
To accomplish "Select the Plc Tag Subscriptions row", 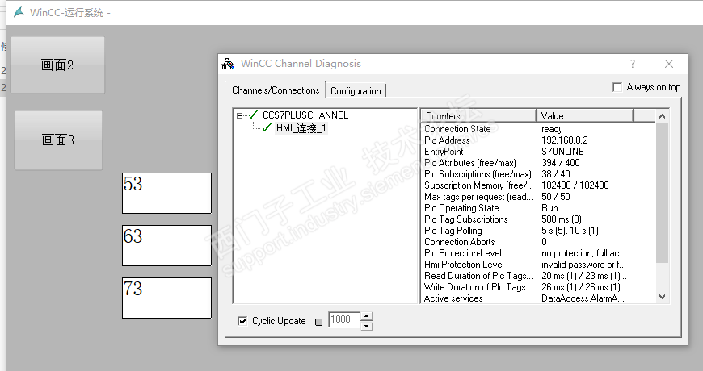I will pyautogui.click(x=538, y=219).
